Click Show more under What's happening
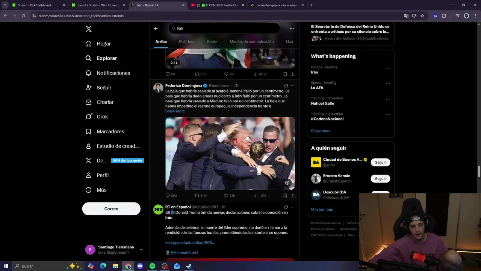481x271 pixels. click(321, 131)
